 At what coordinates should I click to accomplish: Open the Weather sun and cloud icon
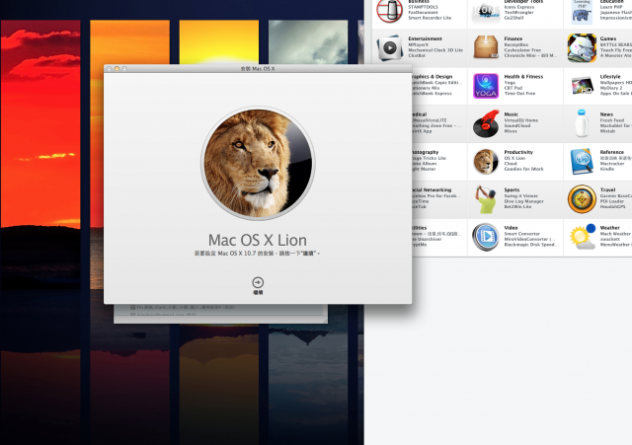pyautogui.click(x=583, y=237)
